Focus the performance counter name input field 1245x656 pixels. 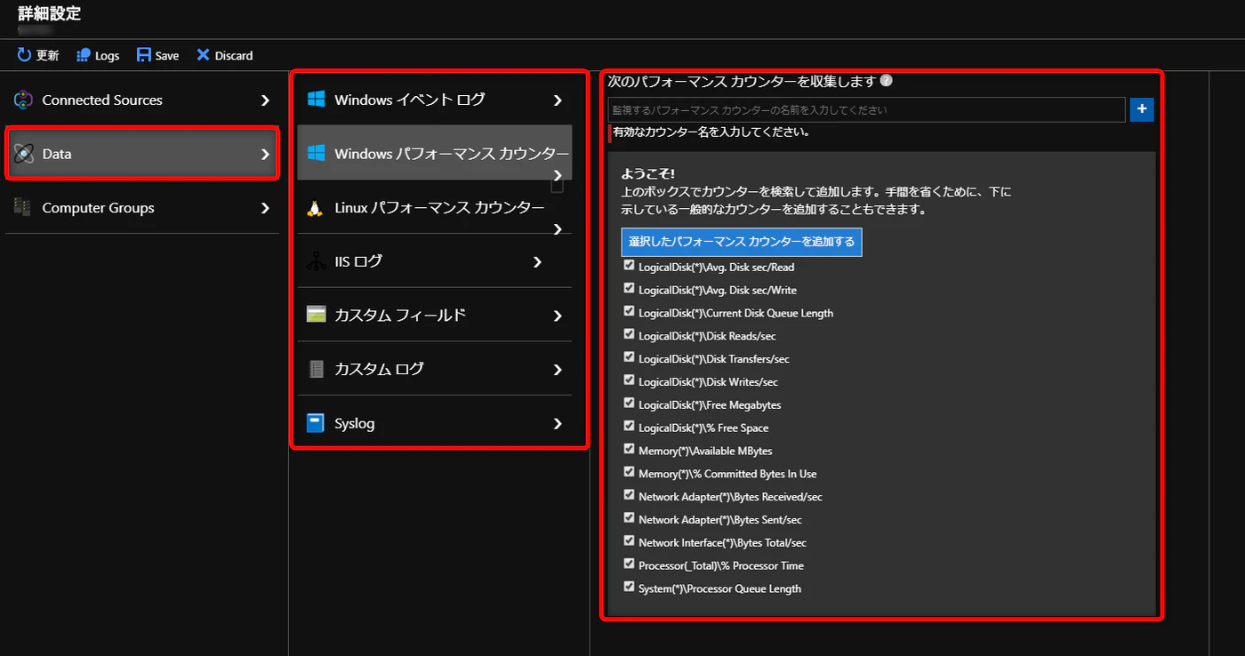pyautogui.click(x=866, y=110)
